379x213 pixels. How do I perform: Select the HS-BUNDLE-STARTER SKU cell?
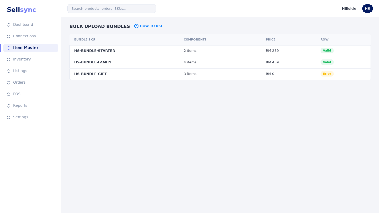(94, 51)
